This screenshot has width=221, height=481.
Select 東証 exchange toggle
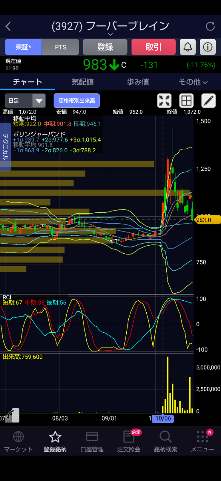23,47
